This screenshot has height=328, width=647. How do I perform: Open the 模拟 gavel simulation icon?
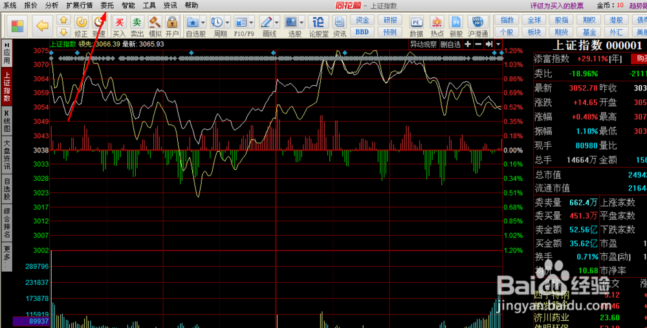(x=155, y=26)
